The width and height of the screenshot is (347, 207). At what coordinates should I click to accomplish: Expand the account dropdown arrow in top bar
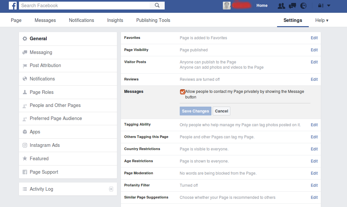coord(329,6)
